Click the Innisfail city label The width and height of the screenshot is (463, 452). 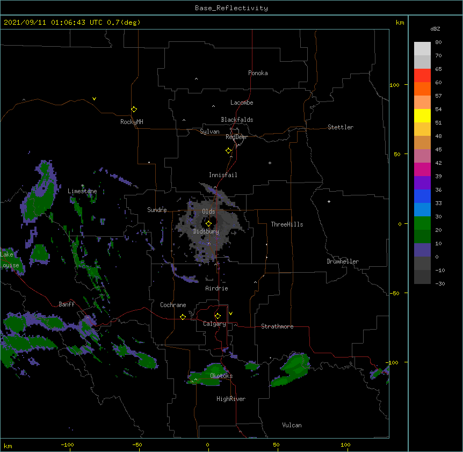pos(223,175)
